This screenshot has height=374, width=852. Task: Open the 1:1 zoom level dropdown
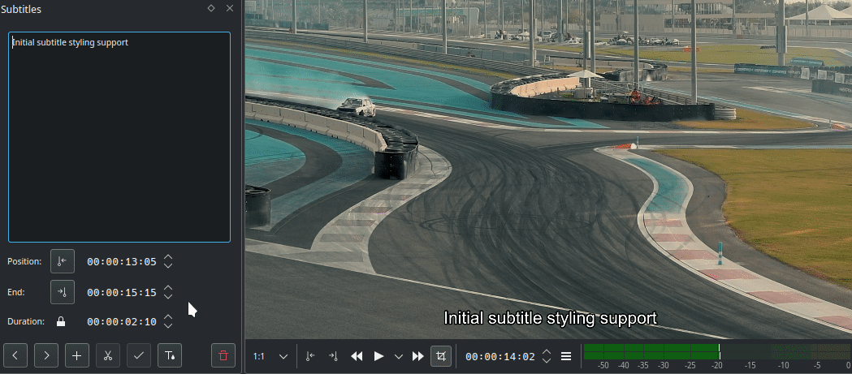point(283,356)
